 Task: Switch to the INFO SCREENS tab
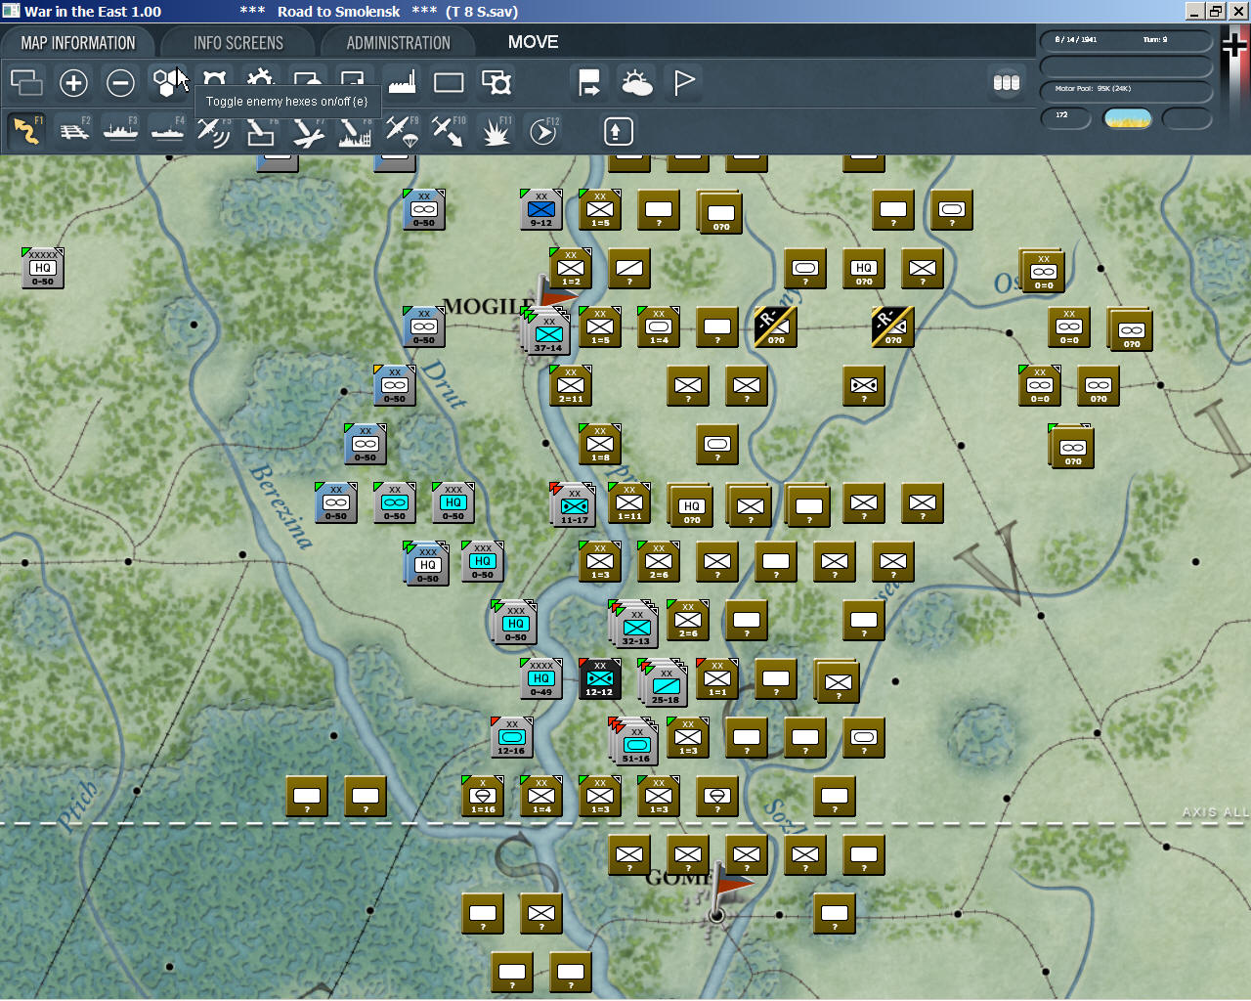238,43
